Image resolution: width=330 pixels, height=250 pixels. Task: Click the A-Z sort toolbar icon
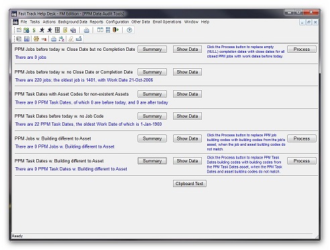pos(62,39)
